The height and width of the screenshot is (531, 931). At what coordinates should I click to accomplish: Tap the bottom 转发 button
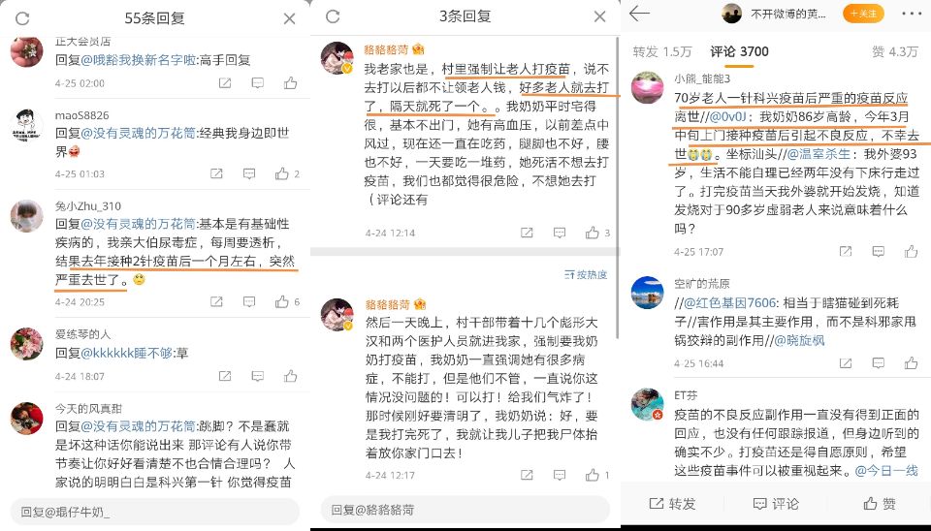(x=672, y=504)
